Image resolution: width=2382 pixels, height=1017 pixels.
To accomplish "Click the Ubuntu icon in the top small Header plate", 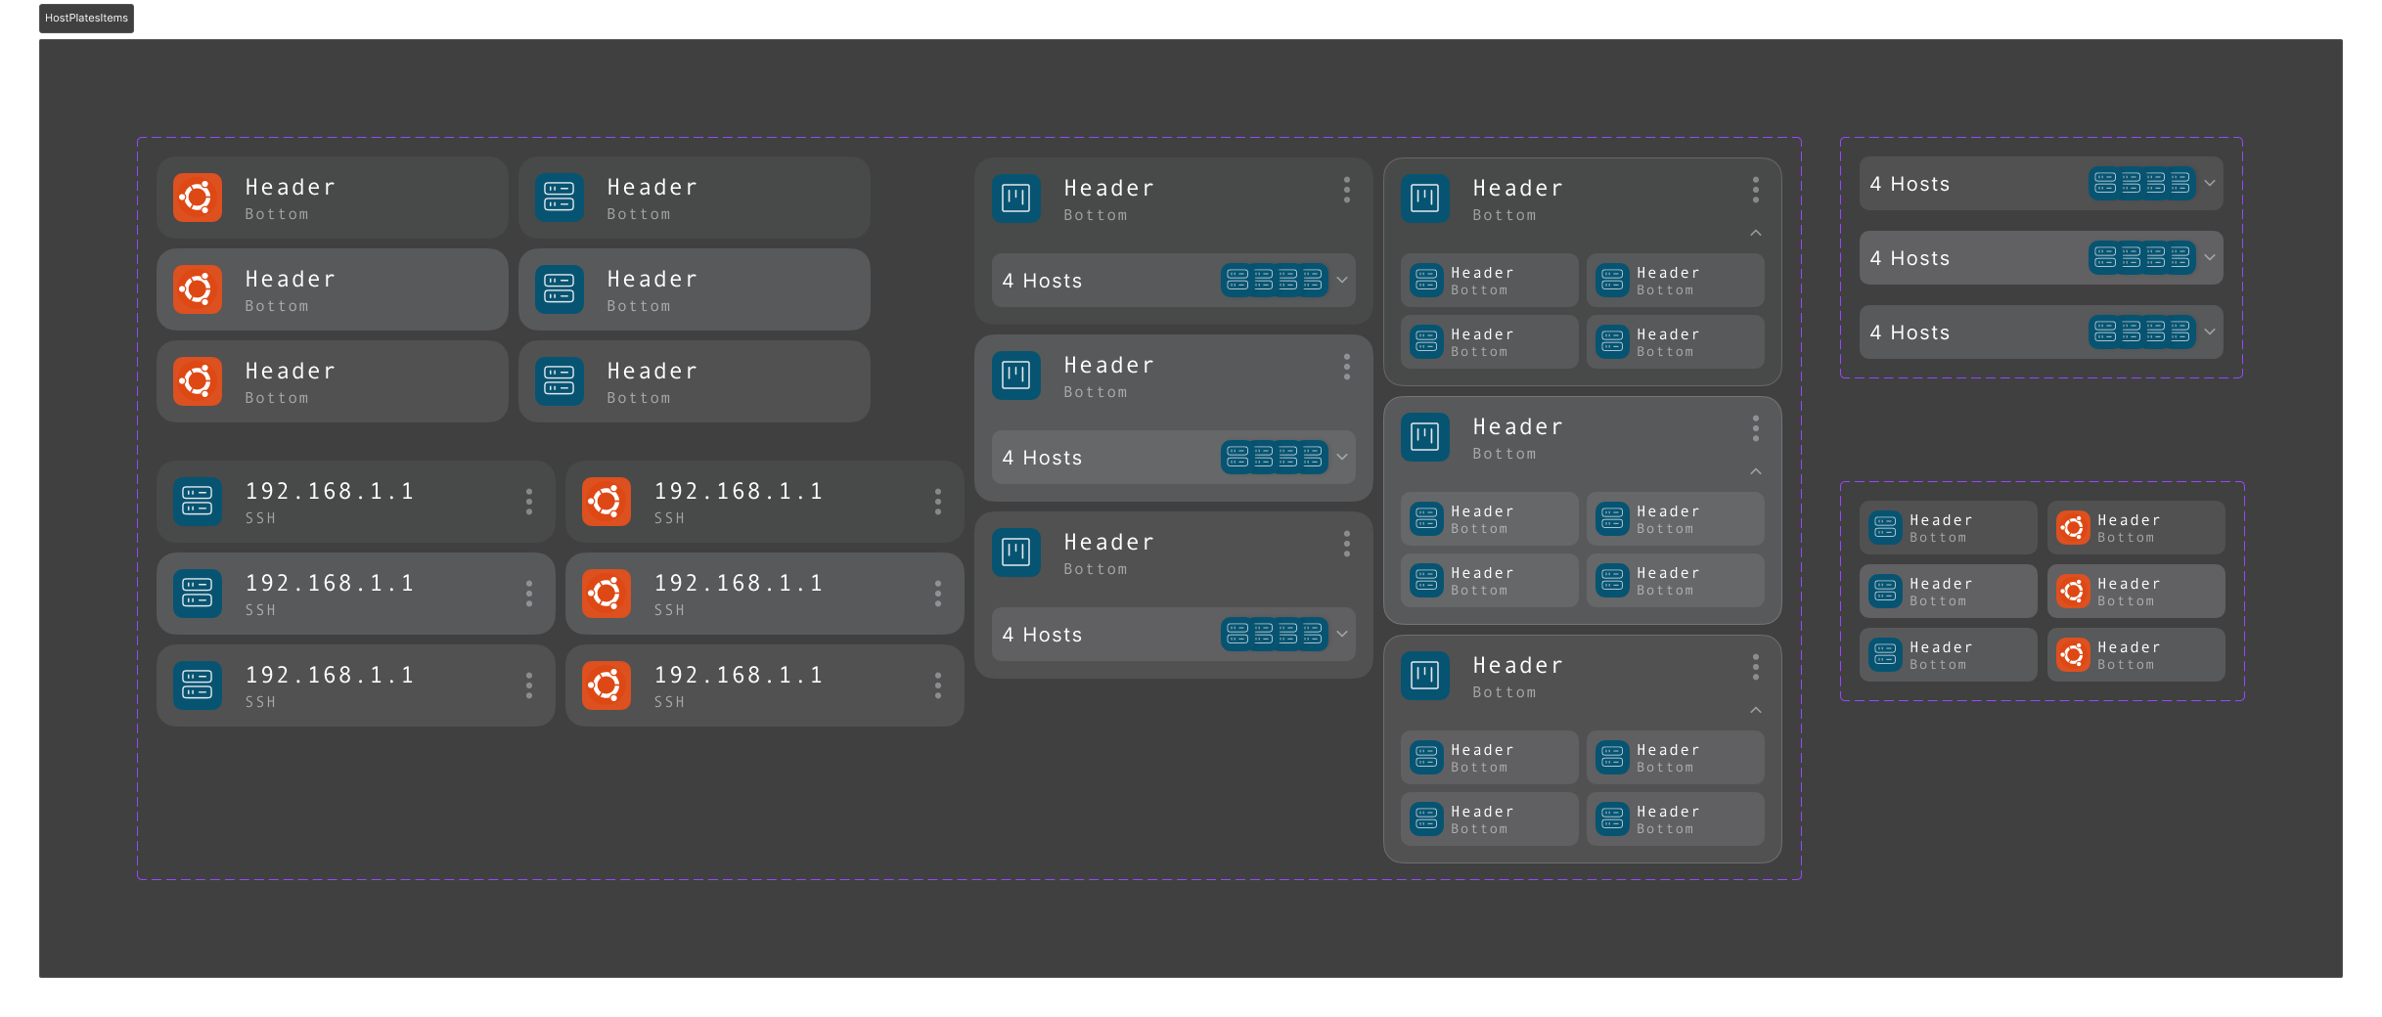I will click(x=2072, y=528).
